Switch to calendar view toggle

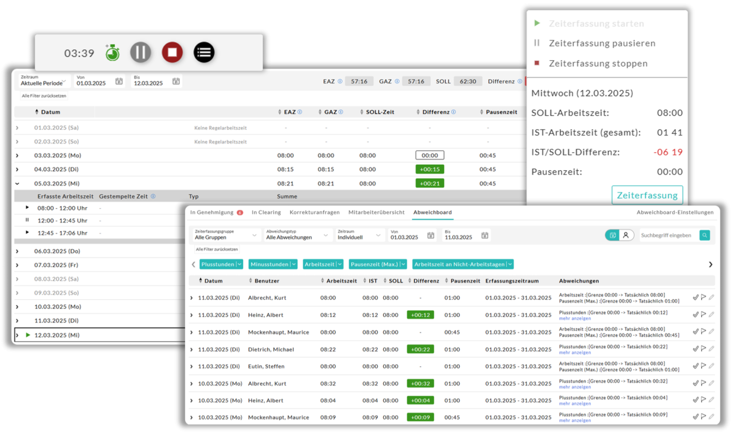coord(613,235)
